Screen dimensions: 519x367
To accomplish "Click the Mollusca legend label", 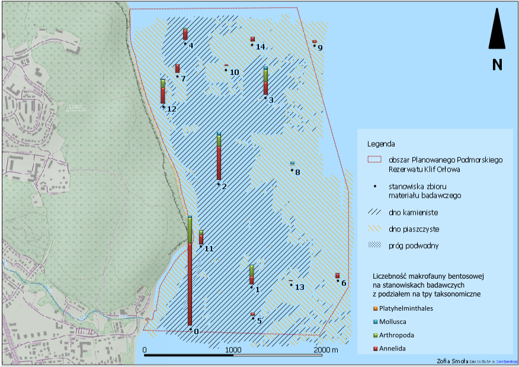I will coord(393,321).
